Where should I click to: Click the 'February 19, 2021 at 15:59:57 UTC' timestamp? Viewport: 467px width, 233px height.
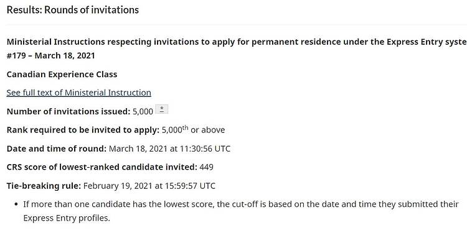tap(149, 186)
